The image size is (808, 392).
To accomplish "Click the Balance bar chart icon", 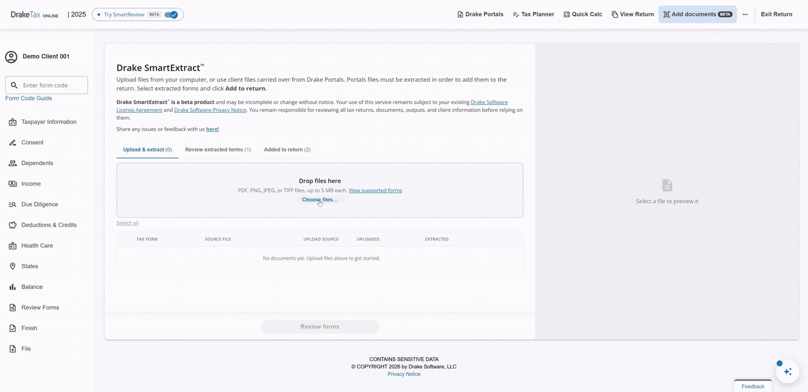I will (x=13, y=287).
